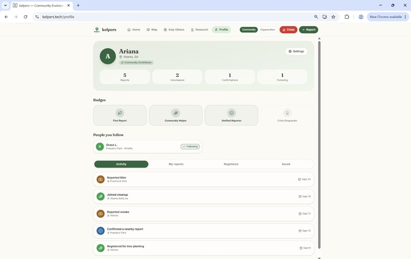Click the install app icon
The width and height of the screenshot is (411, 259).
pyautogui.click(x=325, y=17)
